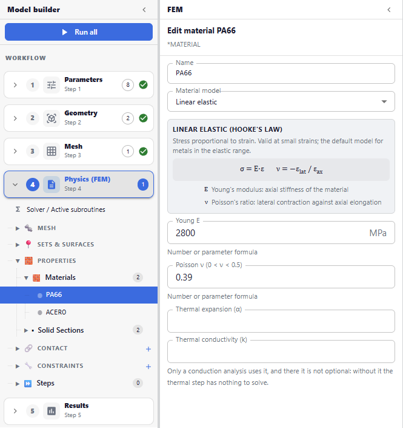Expand the SETS & SURFACES node
Image resolution: width=403 pixels, height=428 pixels.
[x=18, y=245]
